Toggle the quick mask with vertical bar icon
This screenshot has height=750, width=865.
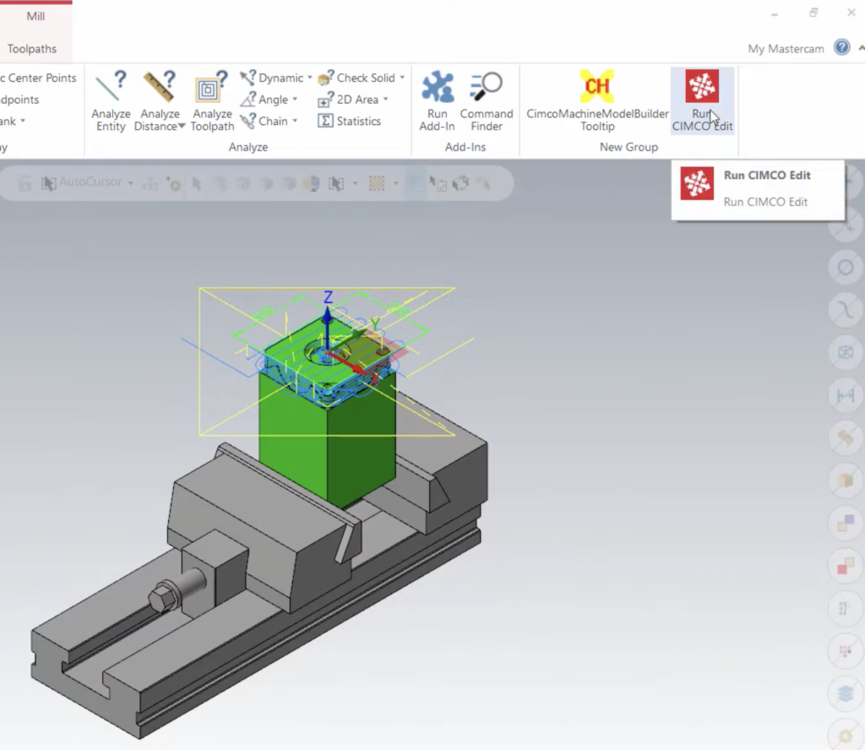point(845,608)
